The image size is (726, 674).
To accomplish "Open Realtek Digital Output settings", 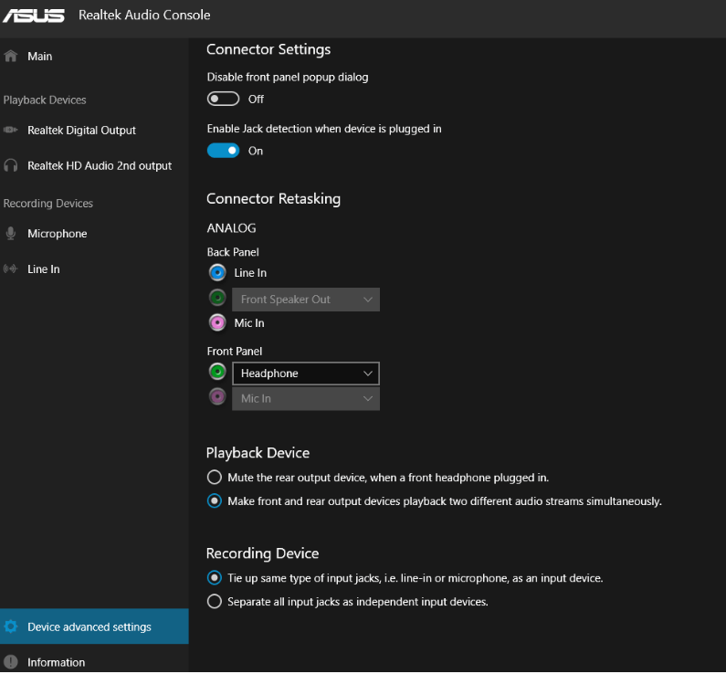I will click(x=94, y=130).
